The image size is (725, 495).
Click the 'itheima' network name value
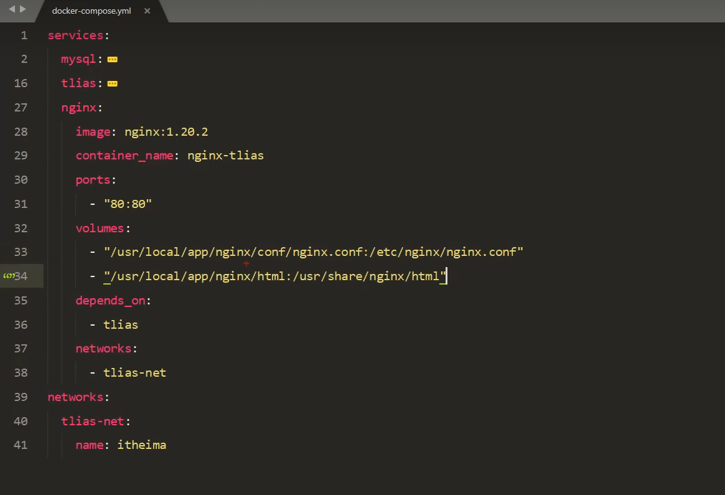[141, 445]
